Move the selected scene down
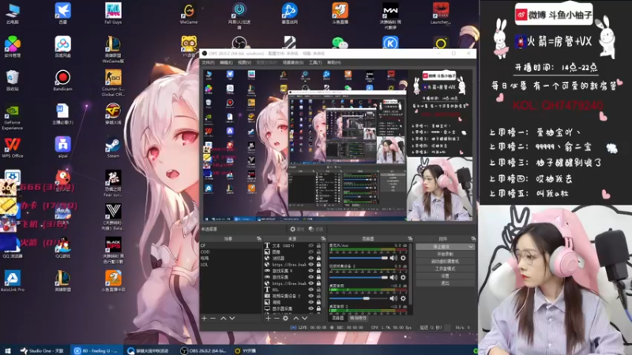632x355 pixels. pyautogui.click(x=232, y=319)
